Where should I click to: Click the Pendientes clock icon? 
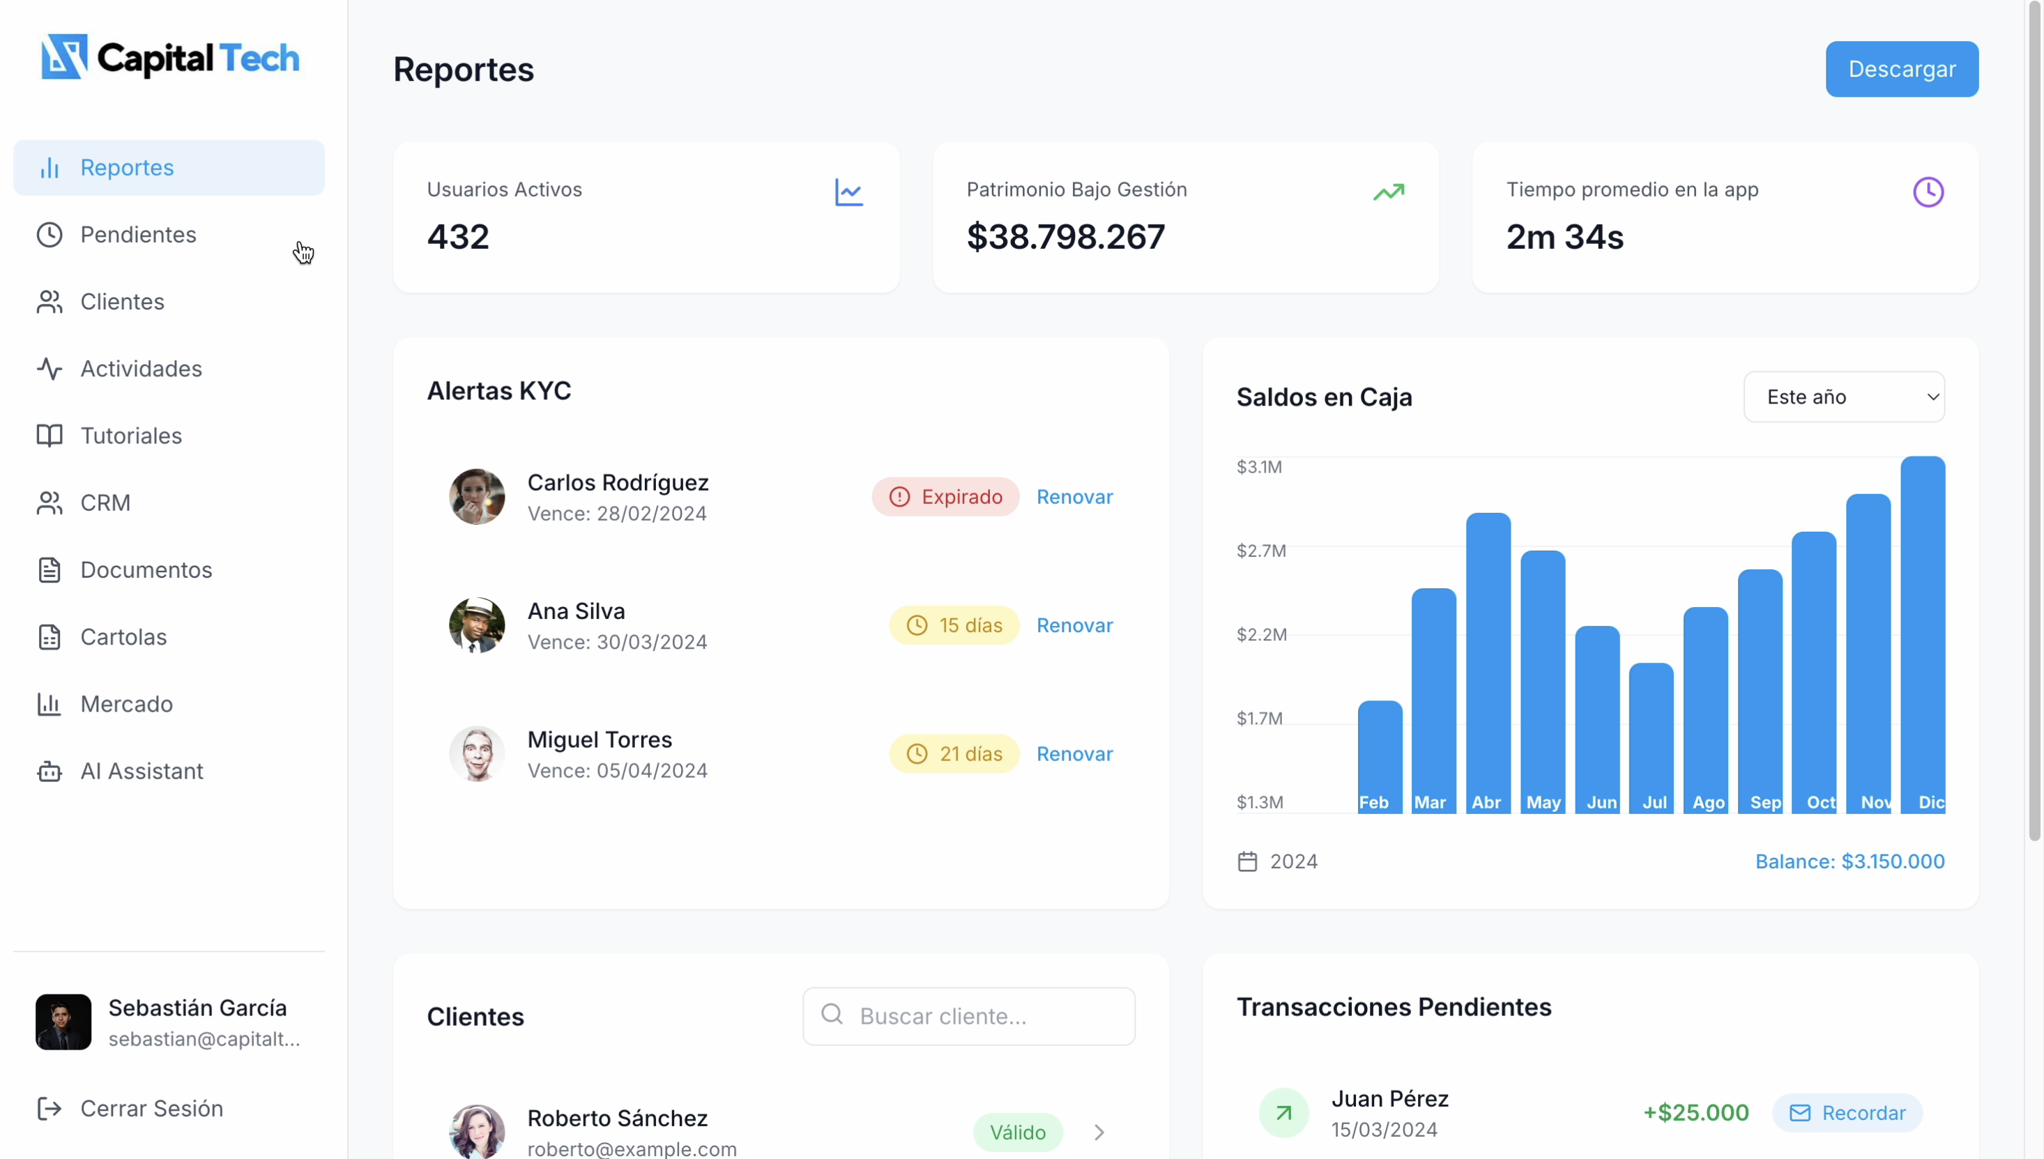[x=49, y=234]
